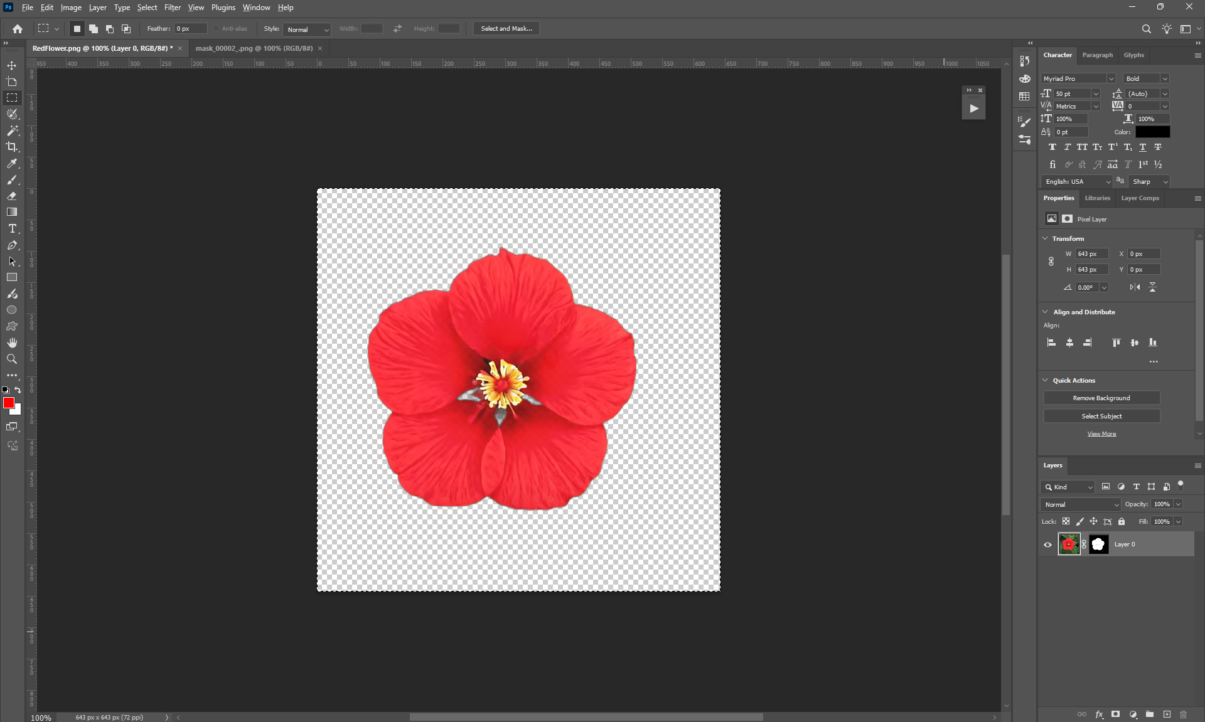Select the Move tool
Image resolution: width=1205 pixels, height=722 pixels.
click(12, 65)
